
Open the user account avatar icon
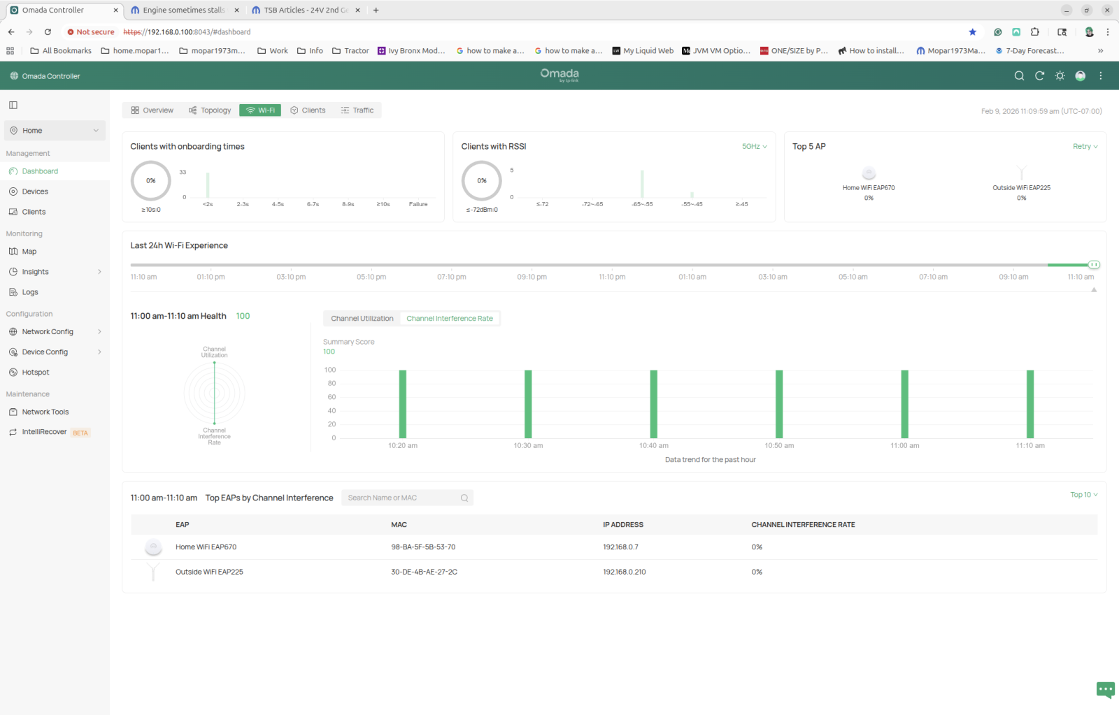click(1081, 76)
